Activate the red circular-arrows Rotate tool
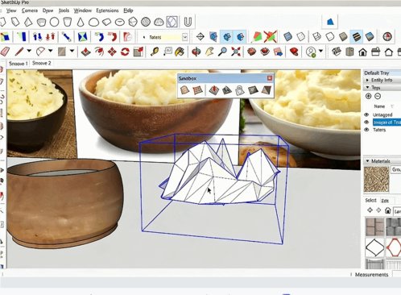Image resolution: width=401 pixels, height=295 pixels. pyautogui.click(x=125, y=52)
